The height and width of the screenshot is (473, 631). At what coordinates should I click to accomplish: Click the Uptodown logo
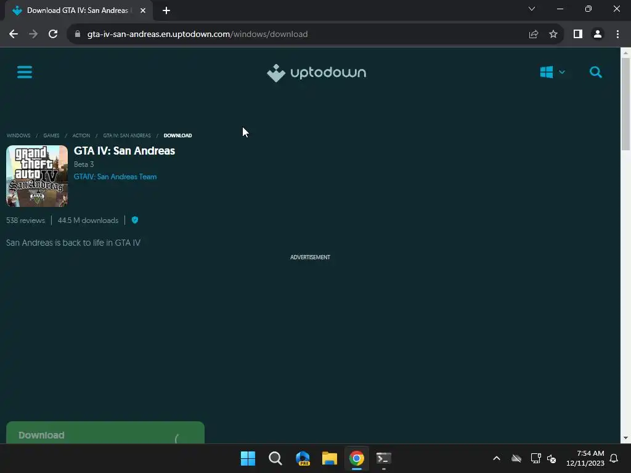point(316,73)
